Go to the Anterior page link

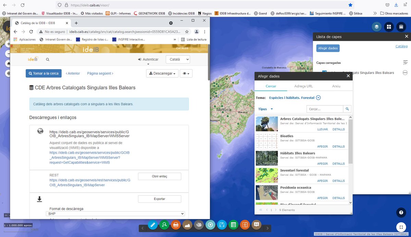(x=73, y=73)
